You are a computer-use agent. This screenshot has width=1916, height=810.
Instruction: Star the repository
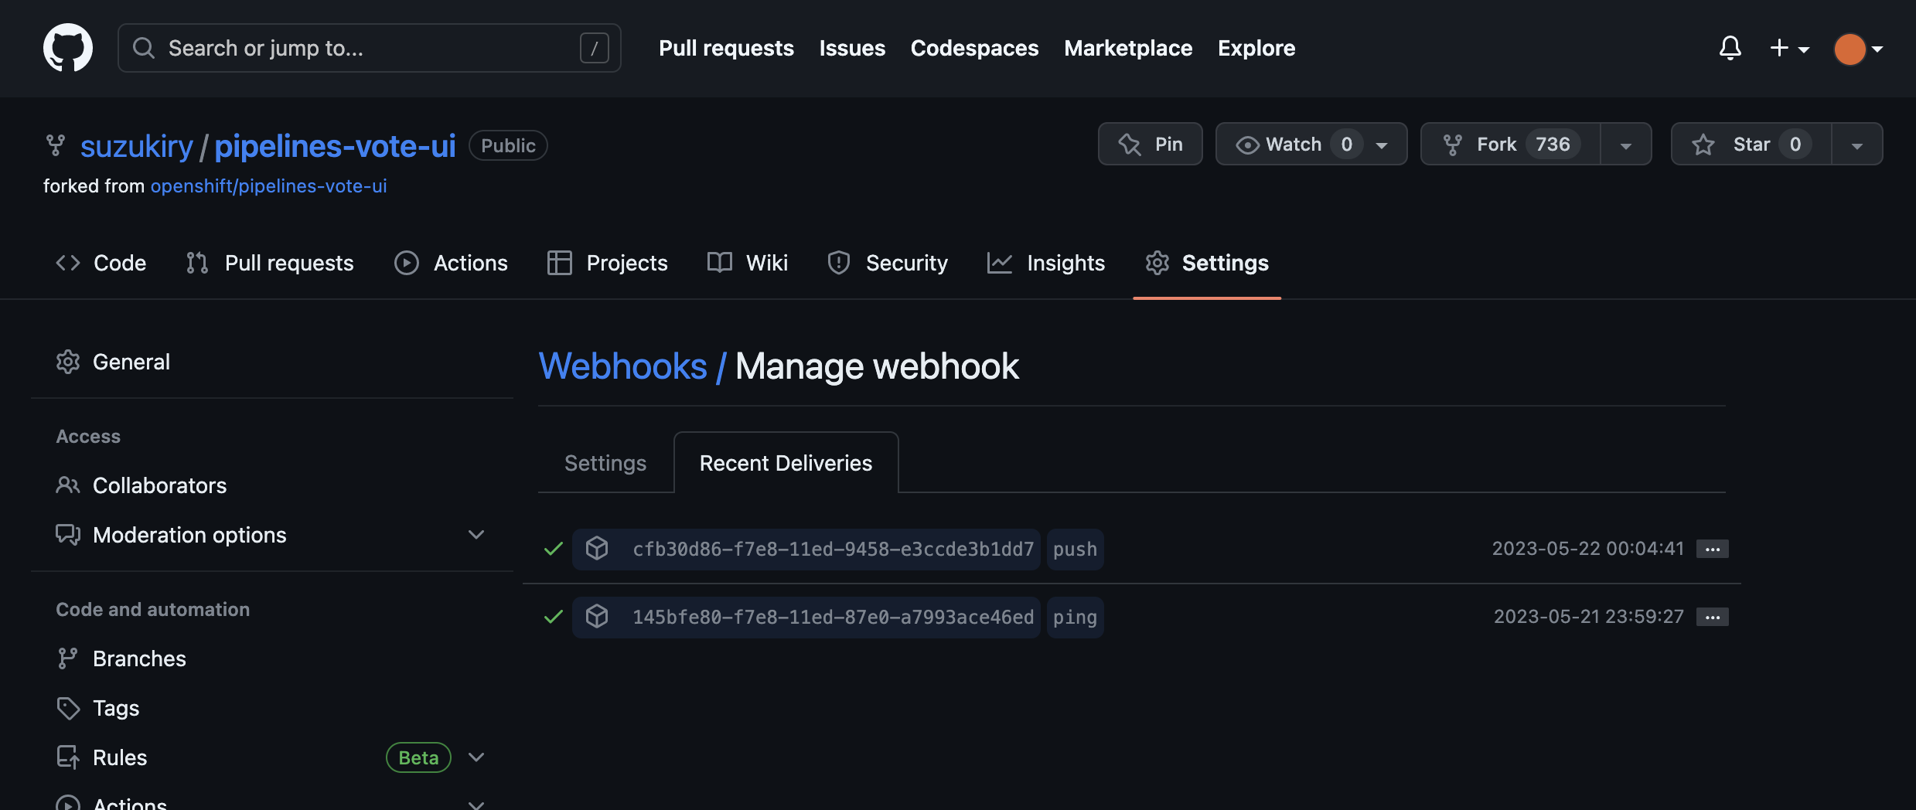(x=1751, y=144)
